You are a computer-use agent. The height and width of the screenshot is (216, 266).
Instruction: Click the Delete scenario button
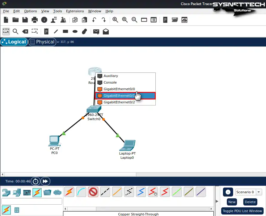pyautogui.click(x=250, y=202)
